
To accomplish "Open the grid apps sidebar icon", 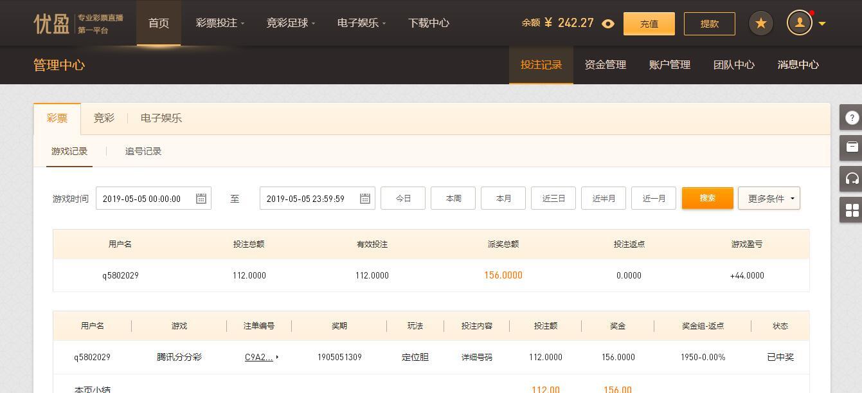I will [x=852, y=210].
